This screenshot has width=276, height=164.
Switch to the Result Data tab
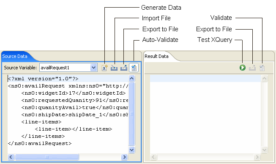click(x=156, y=56)
